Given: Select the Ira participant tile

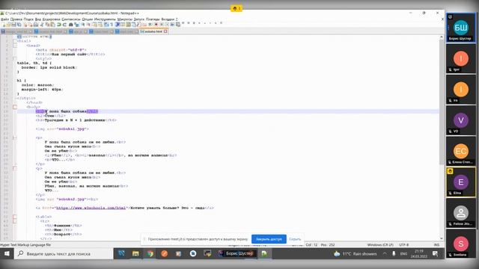Looking at the screenshot, I should click(461, 90).
